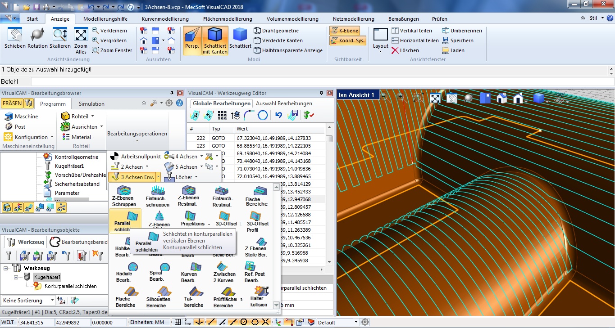The image size is (615, 328).
Task: Click the Zoom Alles icon
Action: 81,36
